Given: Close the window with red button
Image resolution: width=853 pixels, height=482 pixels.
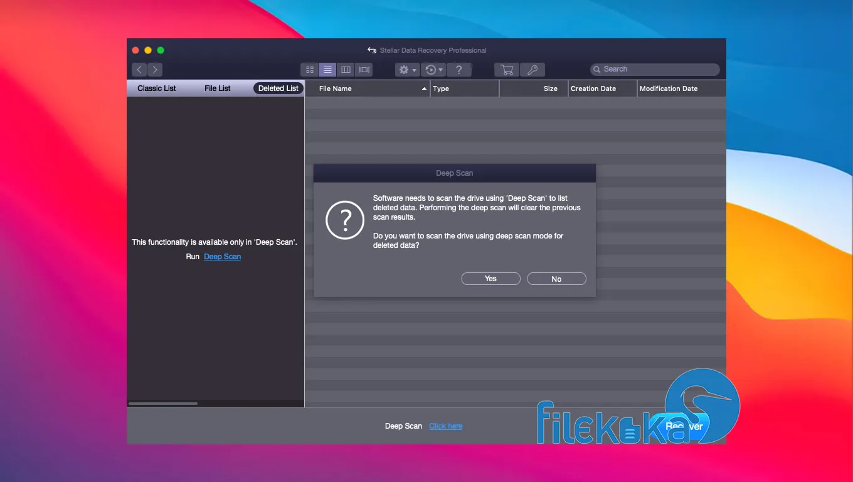Looking at the screenshot, I should coord(135,50).
